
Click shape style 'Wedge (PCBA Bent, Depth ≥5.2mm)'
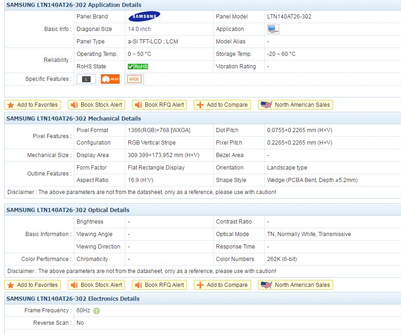[312, 180]
